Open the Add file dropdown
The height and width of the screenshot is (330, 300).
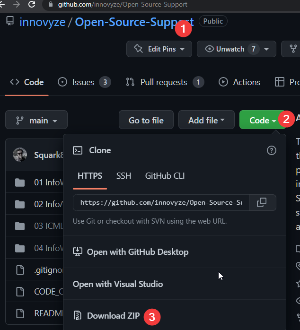tap(206, 120)
